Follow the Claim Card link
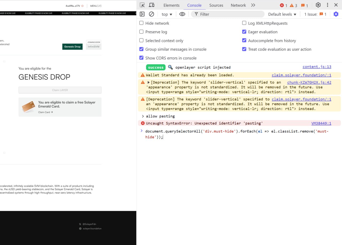 (45, 112)
